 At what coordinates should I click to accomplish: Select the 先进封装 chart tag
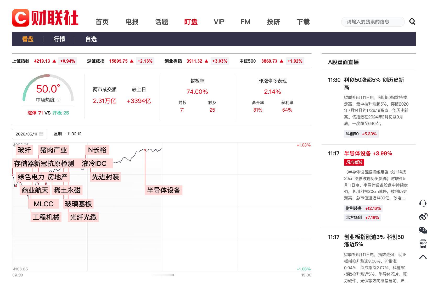coord(105,177)
